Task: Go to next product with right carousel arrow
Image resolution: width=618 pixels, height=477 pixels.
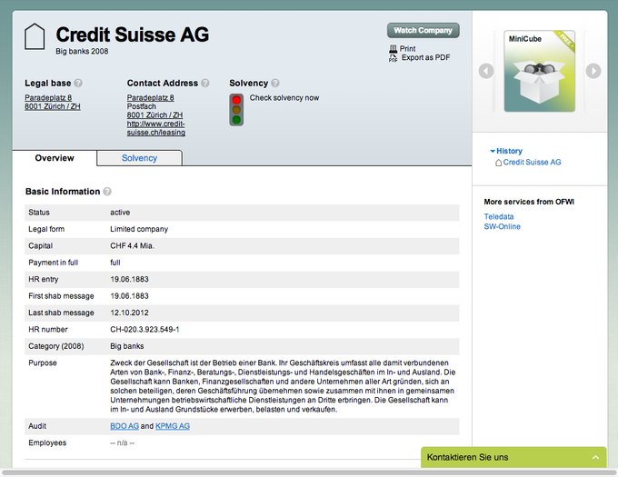Action: click(x=593, y=71)
